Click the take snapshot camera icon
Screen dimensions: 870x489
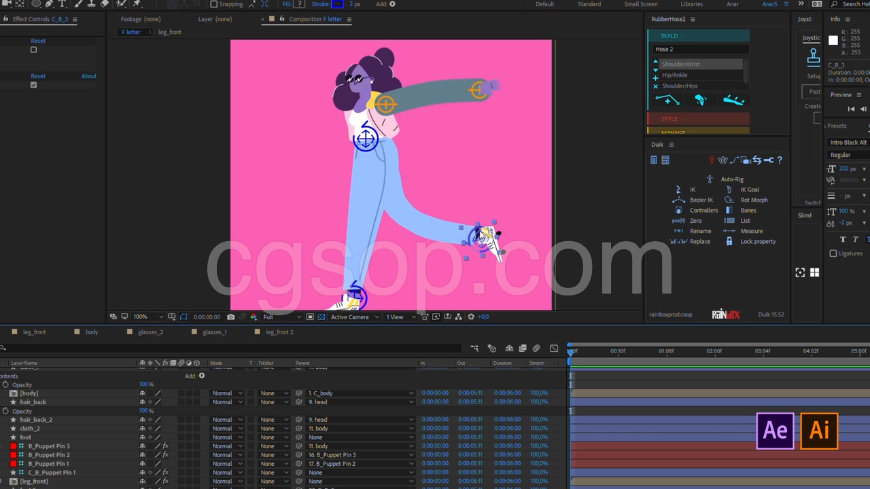click(x=231, y=316)
